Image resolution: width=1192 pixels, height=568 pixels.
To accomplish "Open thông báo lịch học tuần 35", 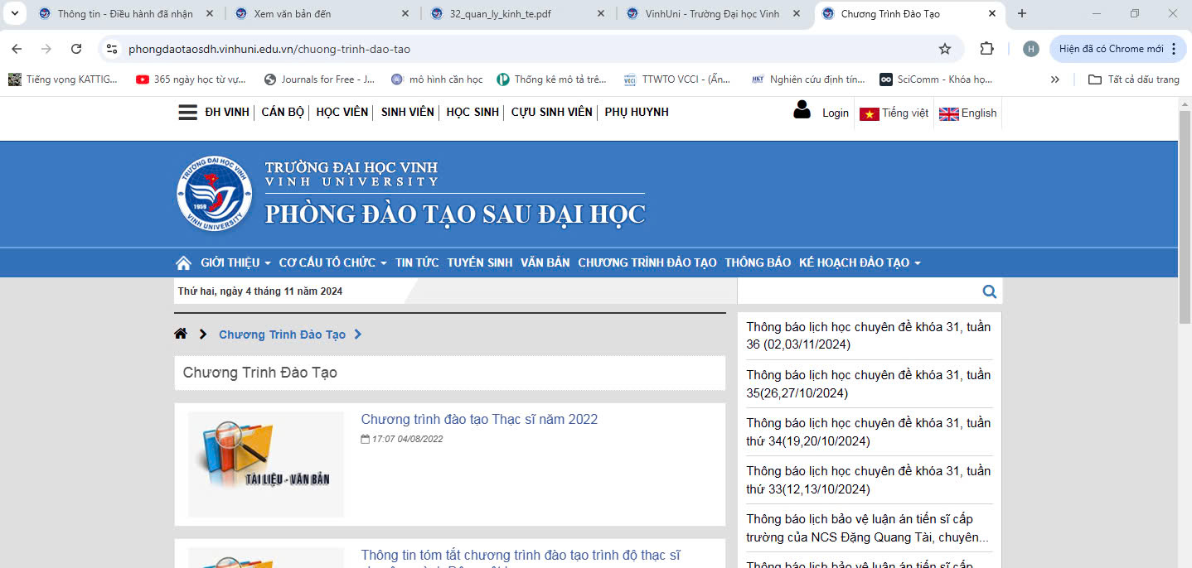I will click(869, 383).
